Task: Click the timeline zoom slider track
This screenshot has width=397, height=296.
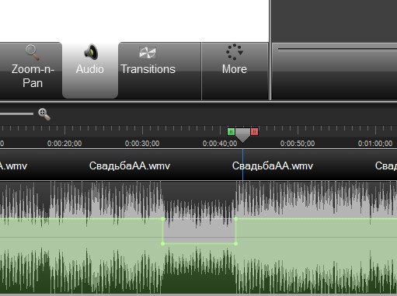Action: coord(16,113)
